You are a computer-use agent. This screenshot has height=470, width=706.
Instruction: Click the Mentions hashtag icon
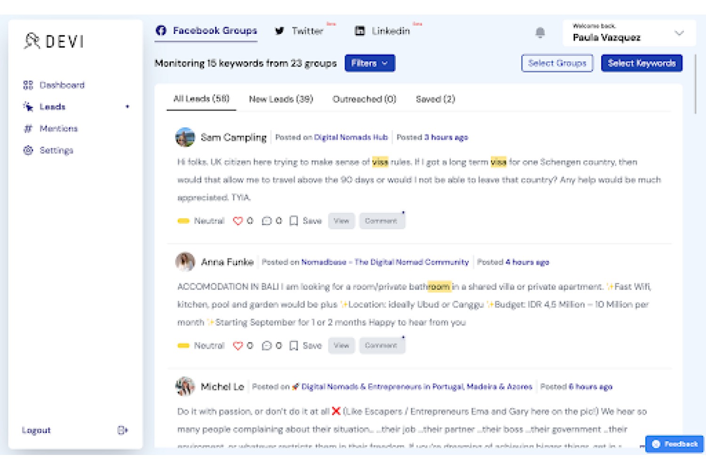(x=28, y=128)
